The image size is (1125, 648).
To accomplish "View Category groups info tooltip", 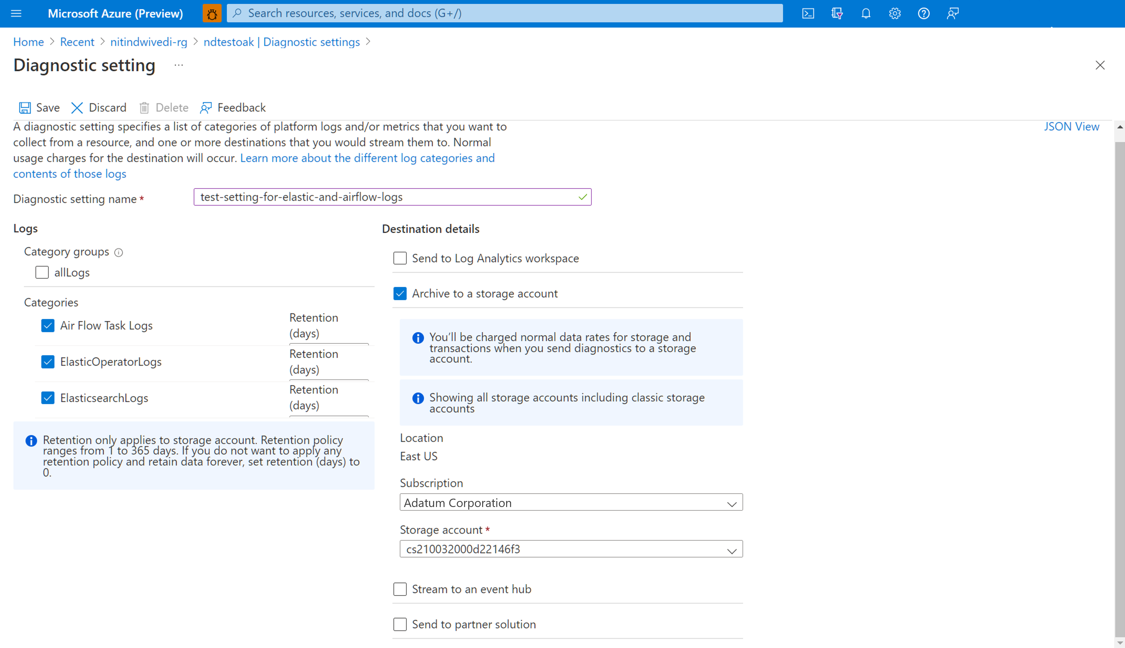I will coord(119,252).
